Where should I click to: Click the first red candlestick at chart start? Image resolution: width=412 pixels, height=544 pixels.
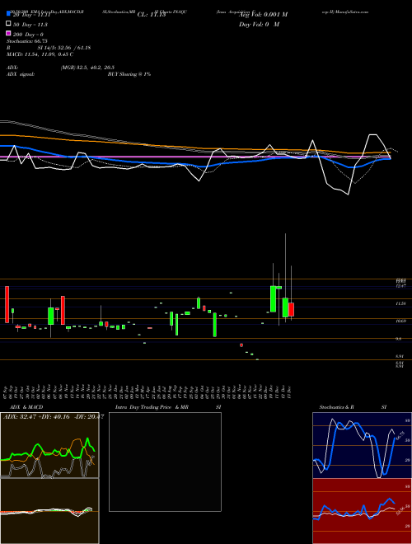coord(7,304)
